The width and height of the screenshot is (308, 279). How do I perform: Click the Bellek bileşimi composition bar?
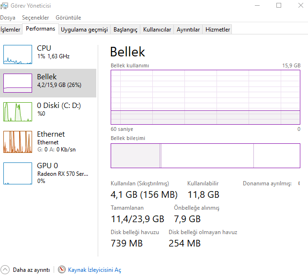pos(205,156)
